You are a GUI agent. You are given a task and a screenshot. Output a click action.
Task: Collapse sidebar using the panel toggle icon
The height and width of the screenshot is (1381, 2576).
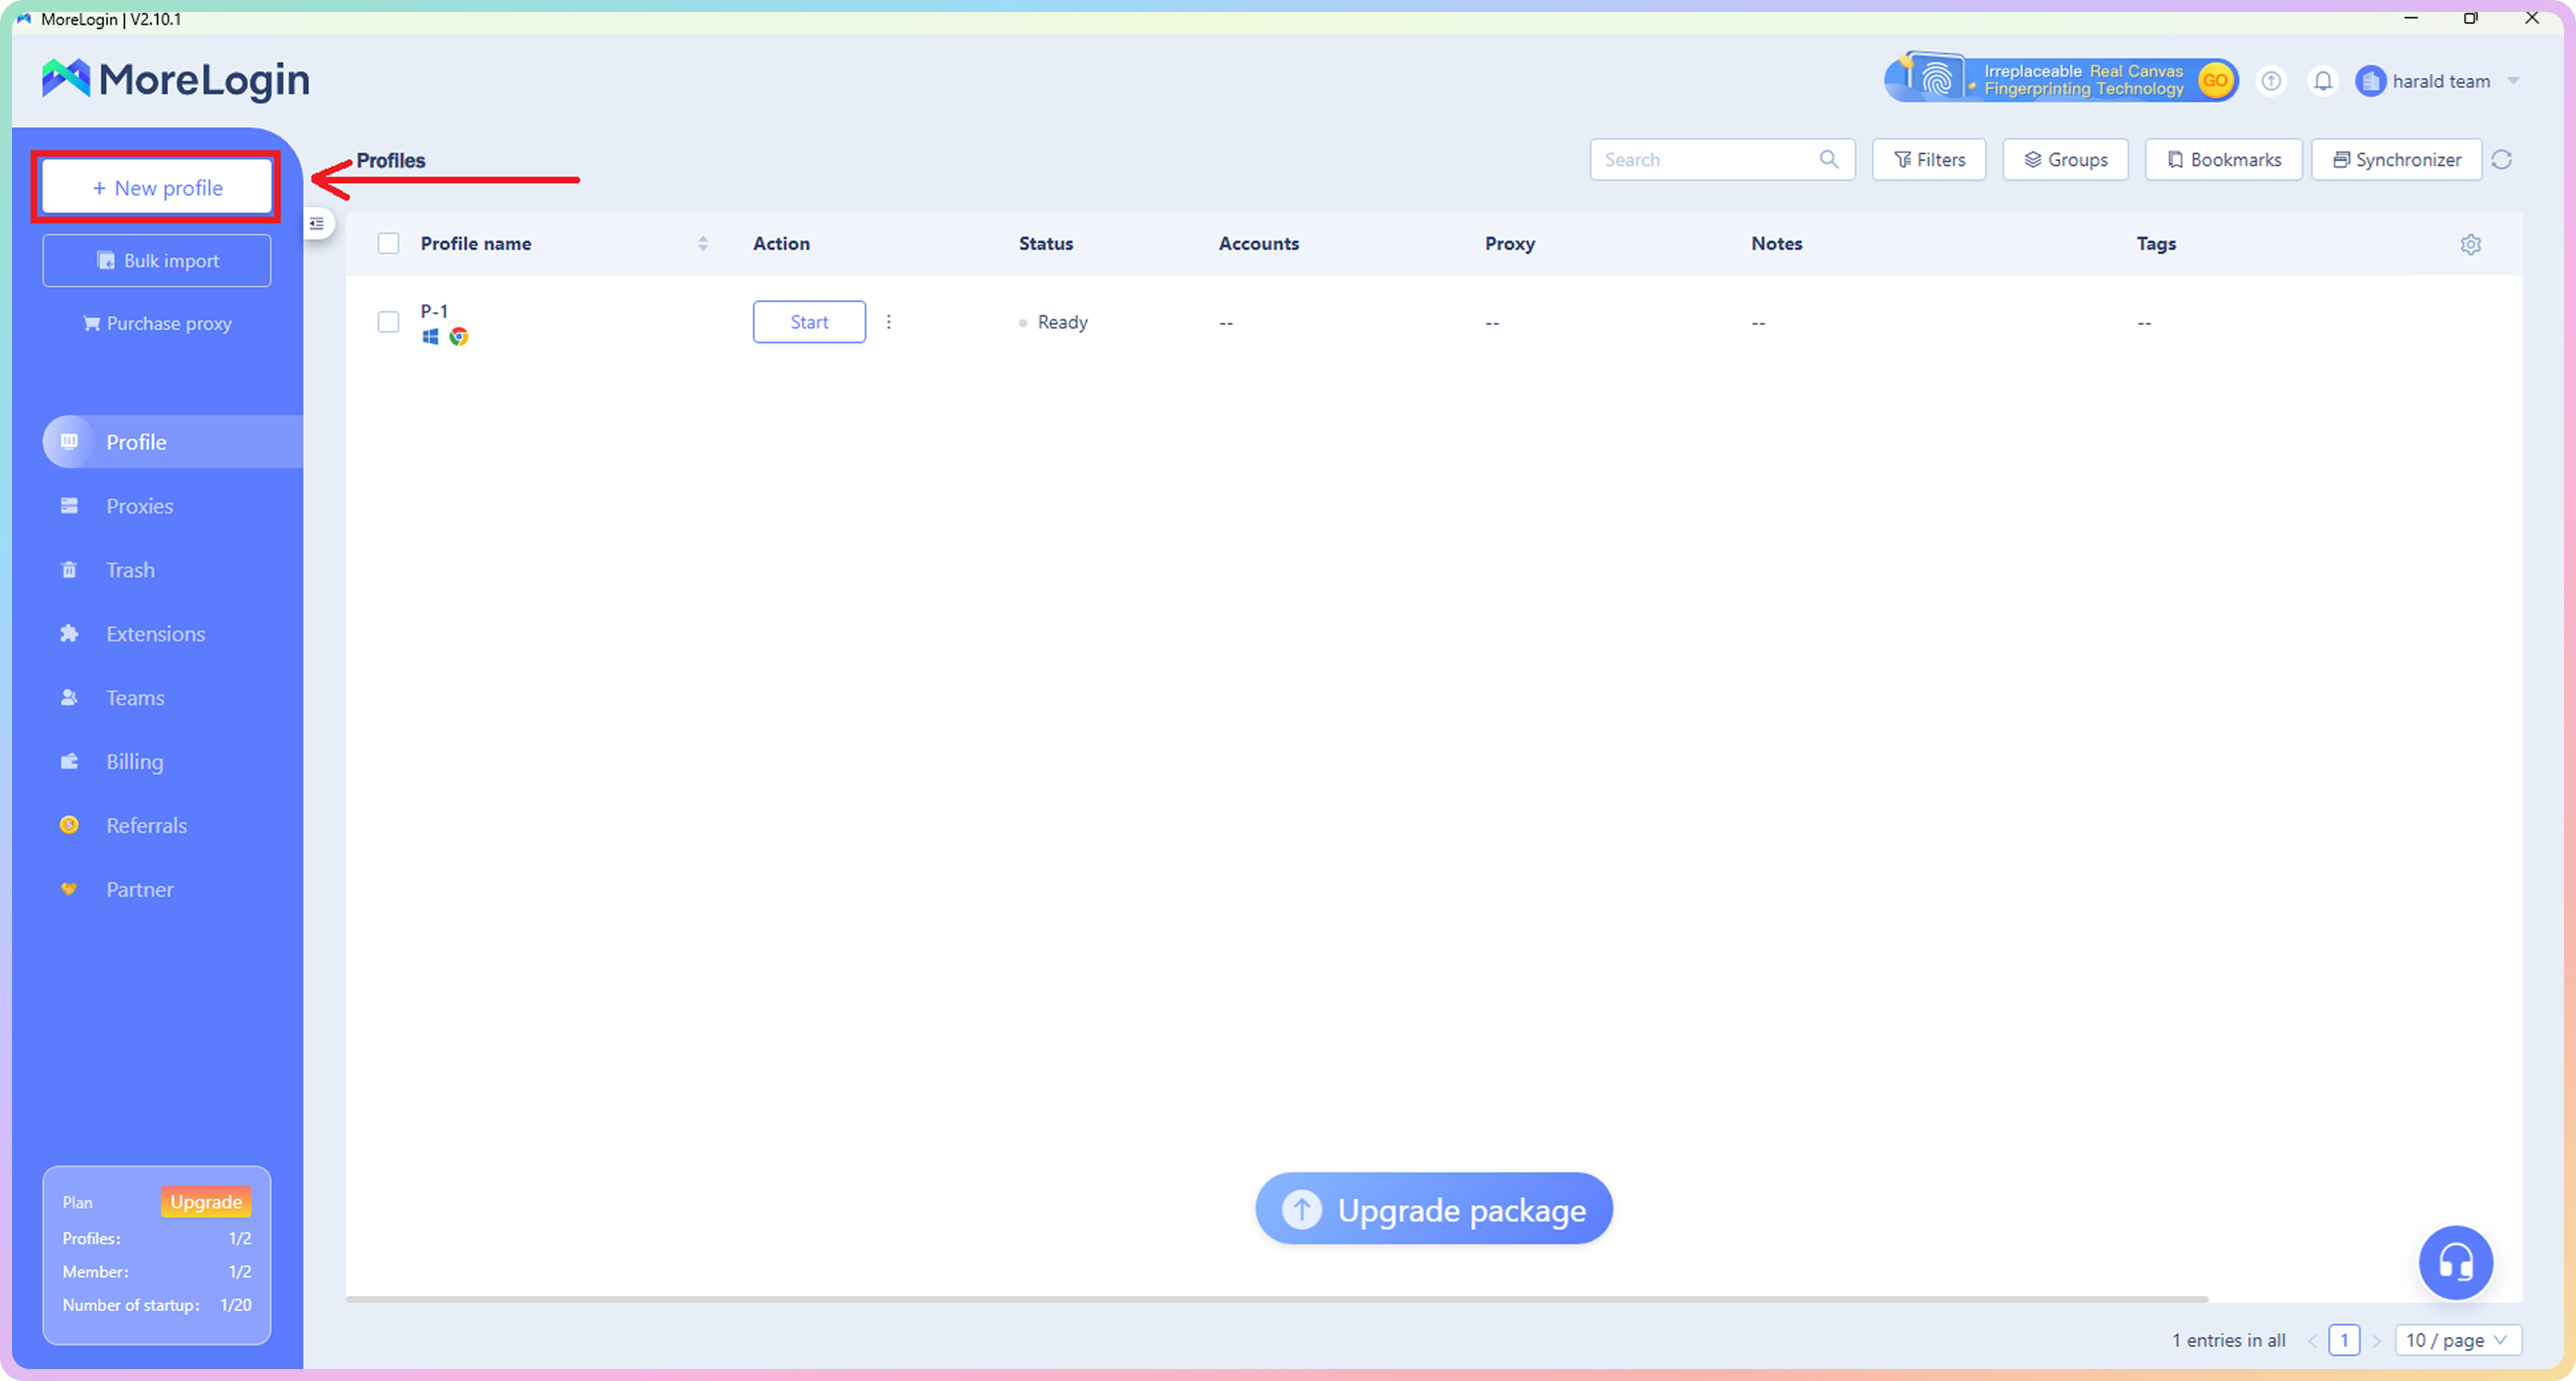pos(317,223)
